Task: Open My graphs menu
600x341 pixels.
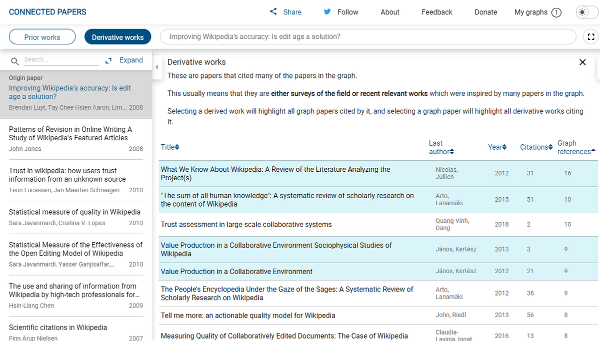Action: coord(531,12)
